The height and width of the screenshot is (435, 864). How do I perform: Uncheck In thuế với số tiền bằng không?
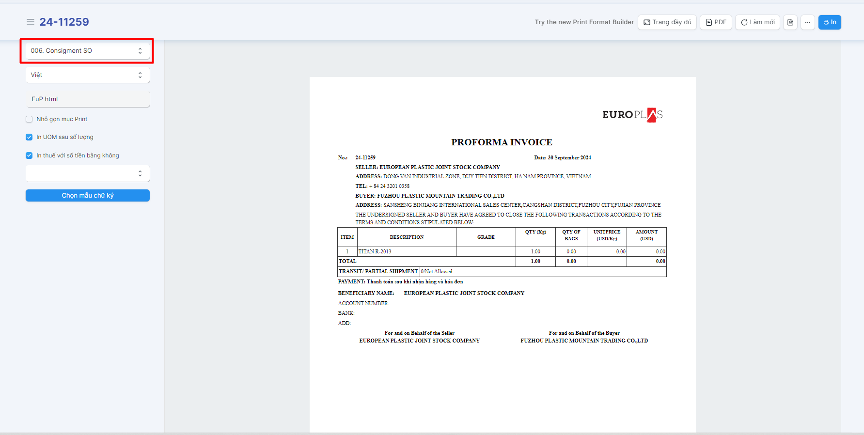click(x=29, y=155)
